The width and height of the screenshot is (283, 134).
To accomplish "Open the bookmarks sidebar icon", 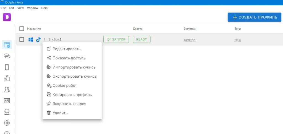I will 7,67.
